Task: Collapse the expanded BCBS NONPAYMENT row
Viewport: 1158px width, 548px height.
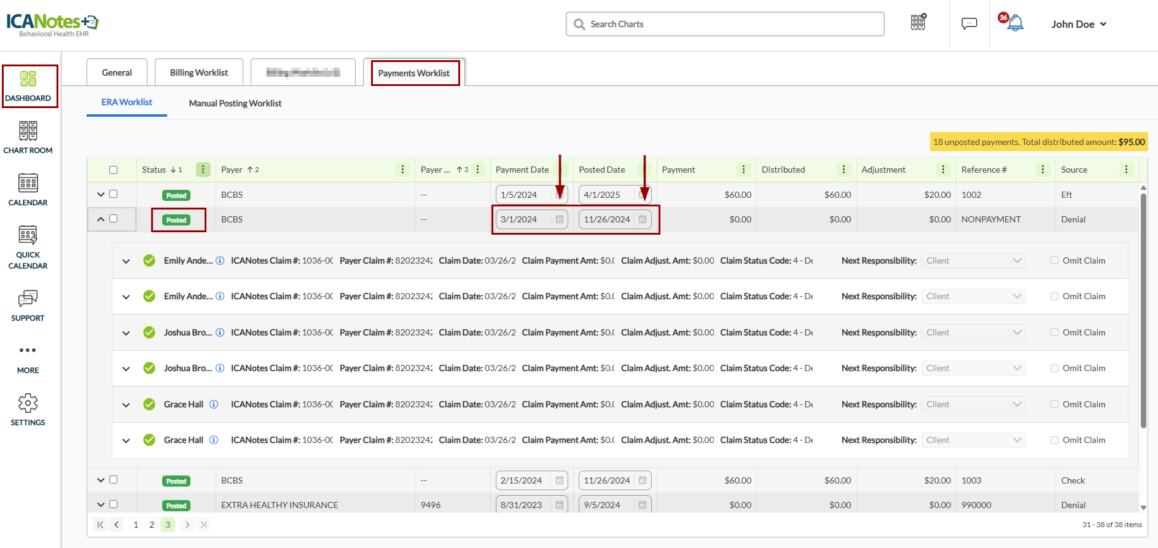Action: 101,219
